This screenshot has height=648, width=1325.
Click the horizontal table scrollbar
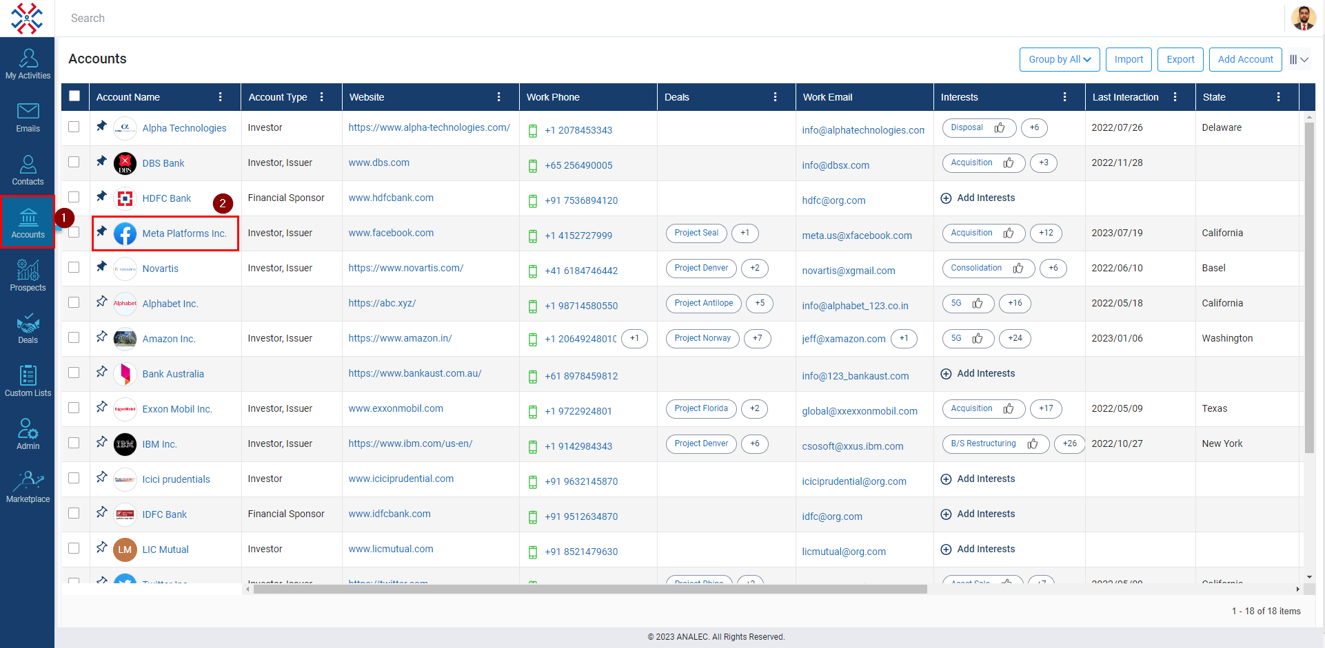tap(590, 589)
